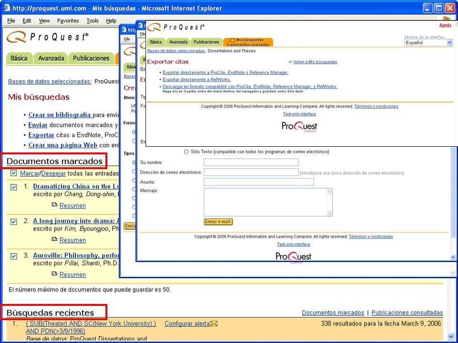Click the Marcar link
The width and height of the screenshot is (458, 343).
tap(30, 173)
